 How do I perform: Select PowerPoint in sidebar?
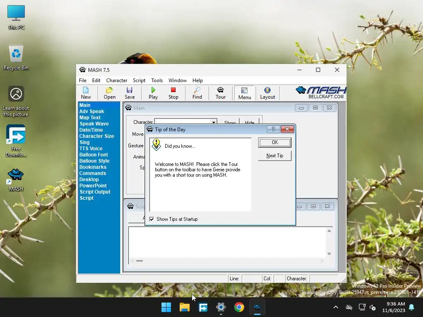pyautogui.click(x=93, y=186)
